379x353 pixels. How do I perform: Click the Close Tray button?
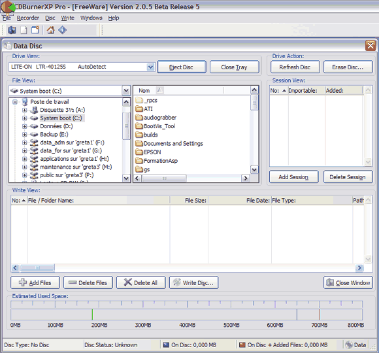coord(234,67)
